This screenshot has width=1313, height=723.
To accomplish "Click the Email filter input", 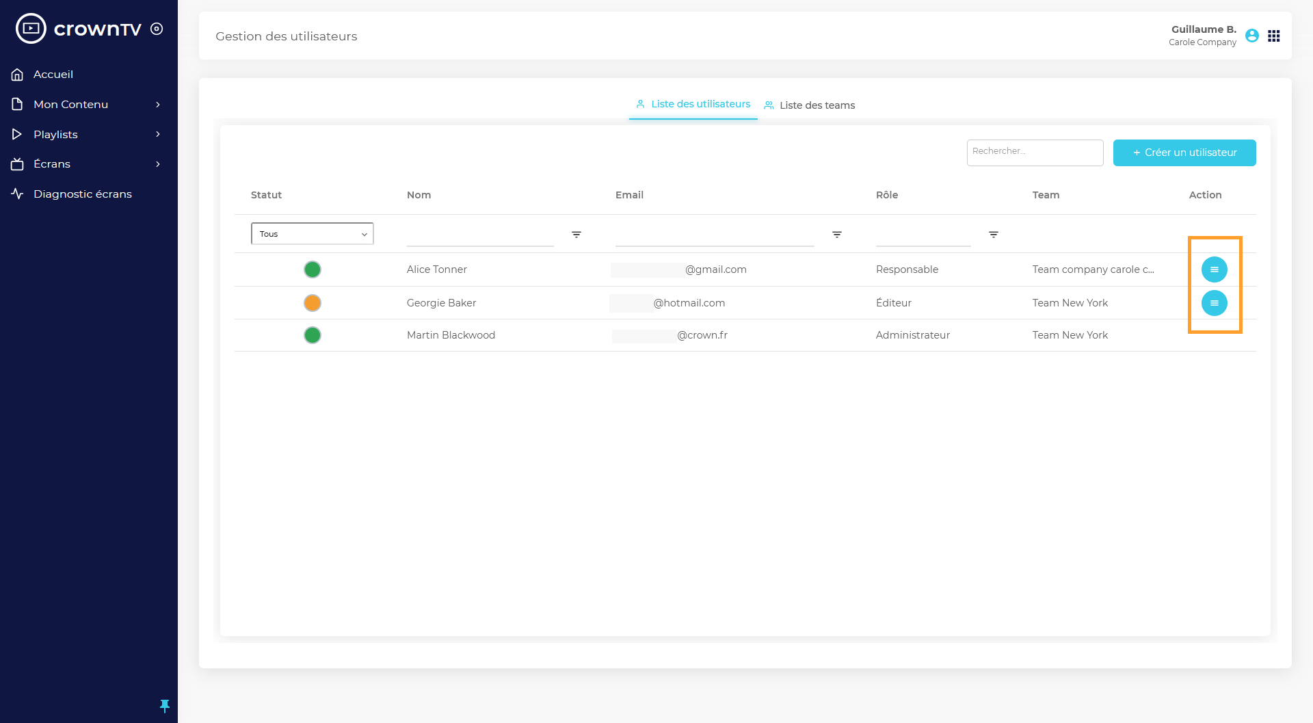I will (x=715, y=235).
